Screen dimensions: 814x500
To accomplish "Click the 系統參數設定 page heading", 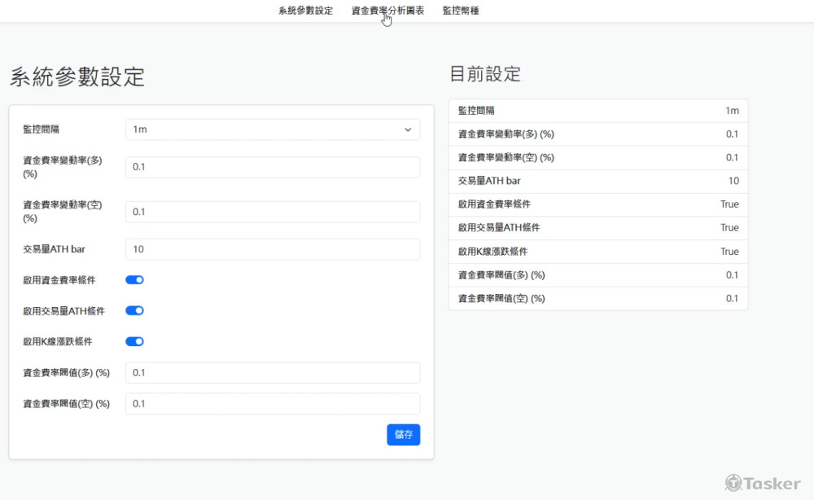I will point(77,77).
